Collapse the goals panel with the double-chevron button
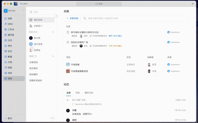 pos(56,16)
